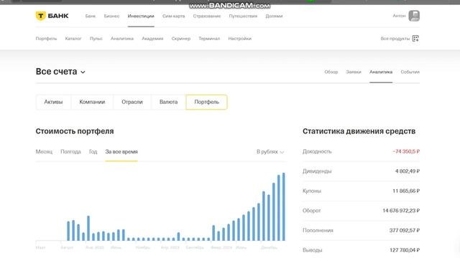Screen dimensions: 460x258
Task: Open the Путешествия section
Action: (x=243, y=16)
